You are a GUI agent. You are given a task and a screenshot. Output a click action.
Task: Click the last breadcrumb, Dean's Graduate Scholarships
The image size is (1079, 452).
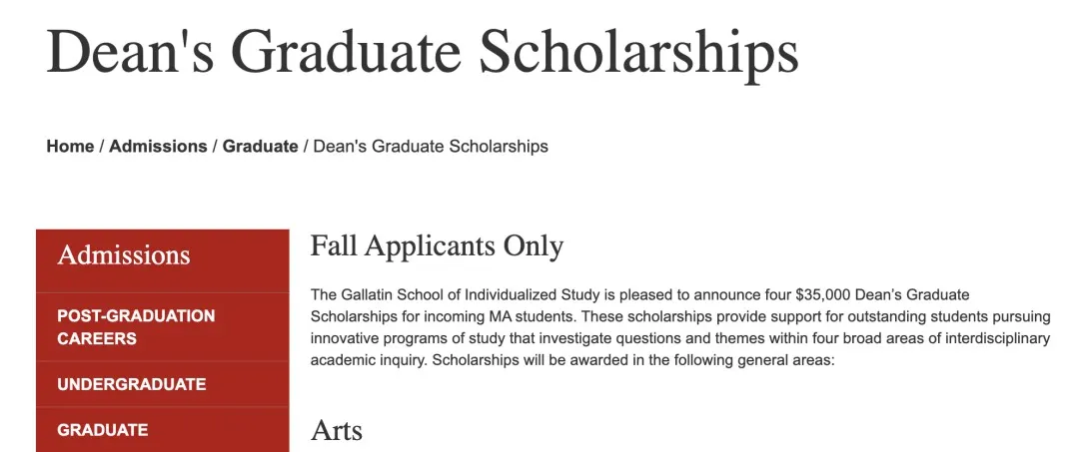[x=431, y=147]
